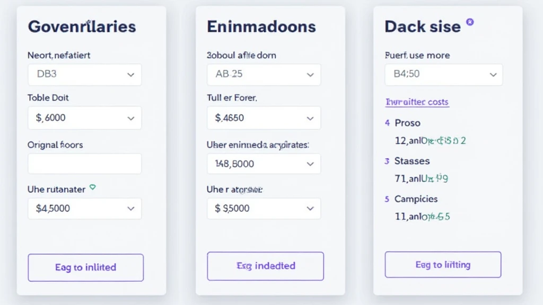
Task: Click the Original foors empty input field
Action: coord(85,164)
